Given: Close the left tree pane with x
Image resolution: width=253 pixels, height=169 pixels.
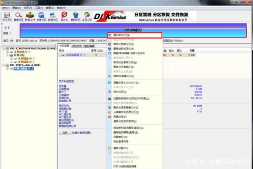Looking at the screenshot, I should [x=55, y=45].
